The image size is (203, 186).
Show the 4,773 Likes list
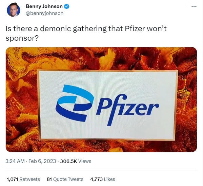[103, 179]
